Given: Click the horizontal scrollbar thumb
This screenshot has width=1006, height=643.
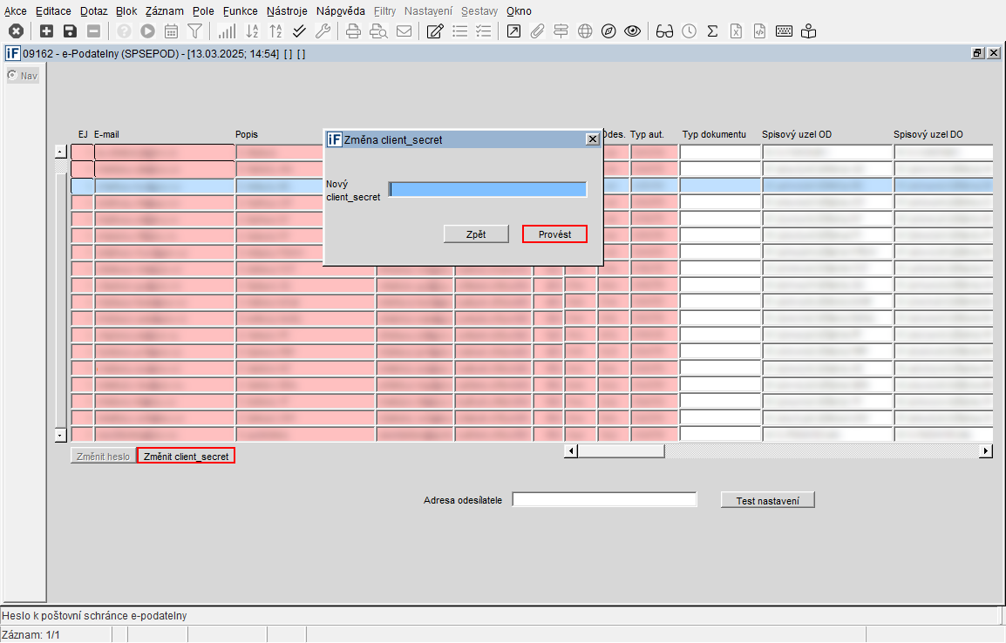Looking at the screenshot, I should (621, 450).
